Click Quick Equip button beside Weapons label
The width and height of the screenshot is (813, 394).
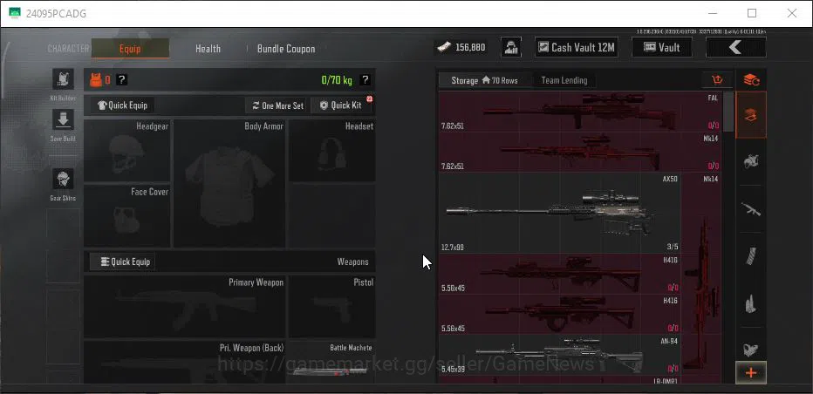[x=122, y=262]
